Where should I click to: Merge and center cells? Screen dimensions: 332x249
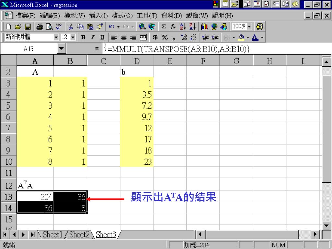pos(143,38)
